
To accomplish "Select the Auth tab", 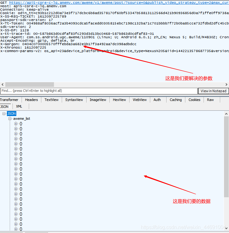I will [x=157, y=100].
